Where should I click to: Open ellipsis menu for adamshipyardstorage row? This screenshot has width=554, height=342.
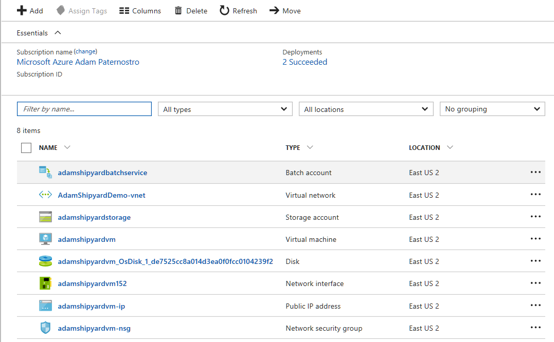click(535, 217)
